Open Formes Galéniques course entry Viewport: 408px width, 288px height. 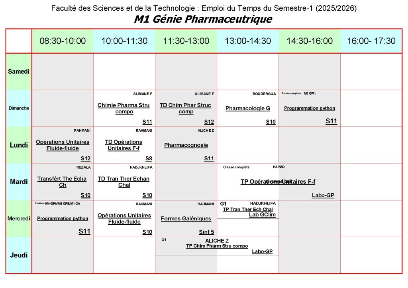click(186, 218)
